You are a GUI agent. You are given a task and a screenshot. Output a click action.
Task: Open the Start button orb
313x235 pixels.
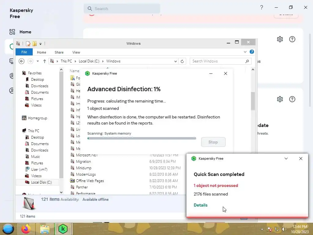[x=8, y=229]
